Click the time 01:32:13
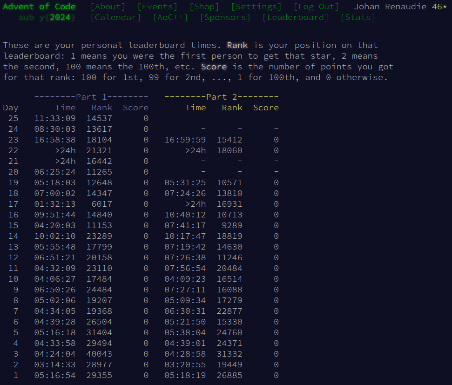The width and height of the screenshot is (452, 385). 55,204
